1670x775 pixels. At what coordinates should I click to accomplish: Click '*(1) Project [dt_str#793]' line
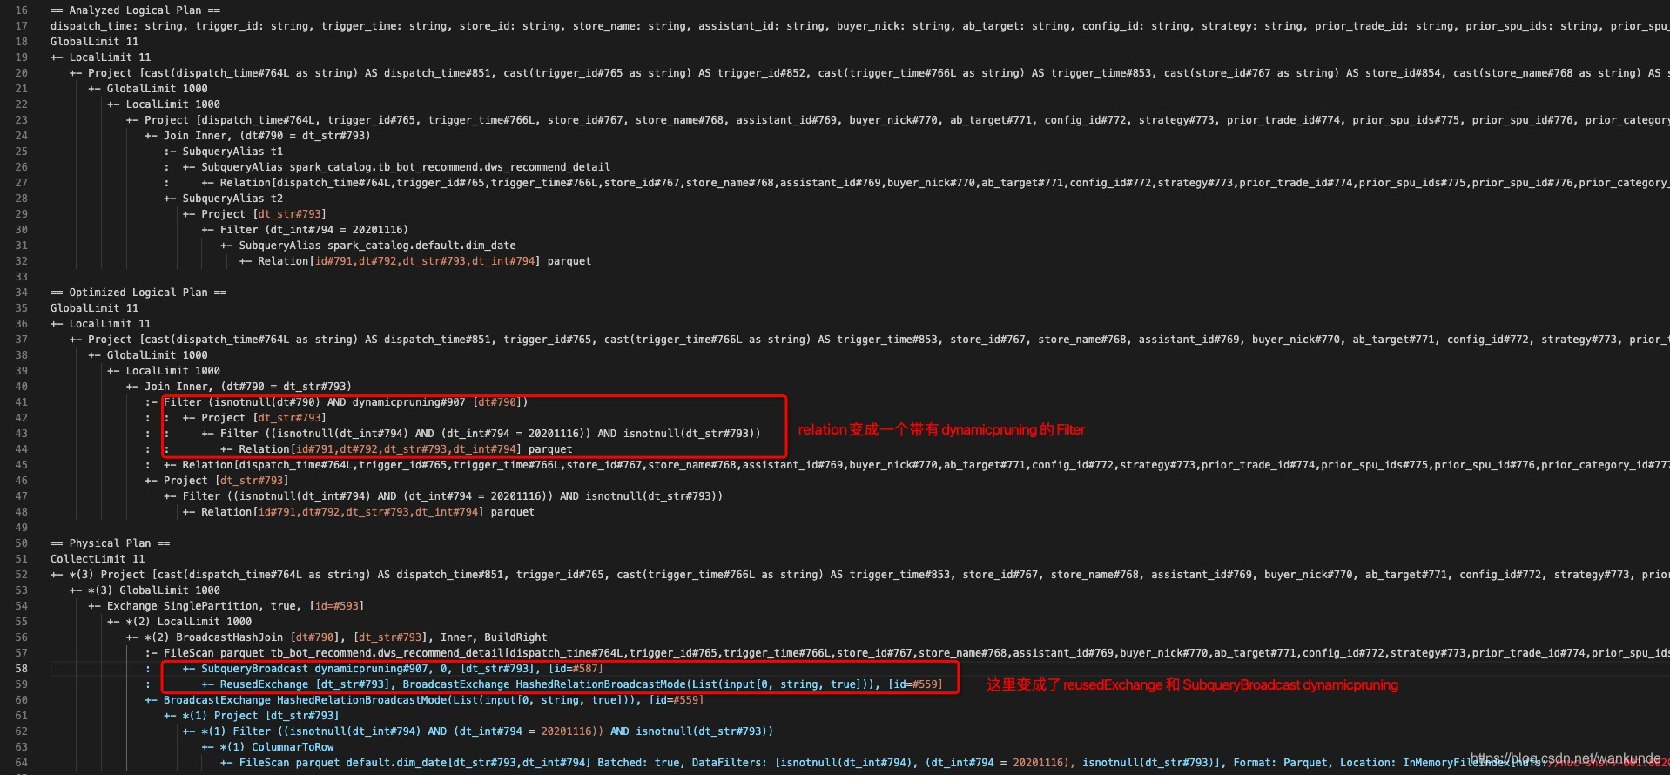pyautogui.click(x=261, y=716)
